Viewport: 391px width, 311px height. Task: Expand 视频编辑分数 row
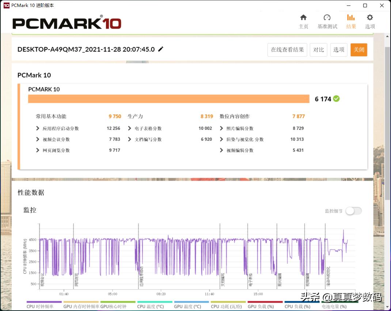(x=221, y=150)
